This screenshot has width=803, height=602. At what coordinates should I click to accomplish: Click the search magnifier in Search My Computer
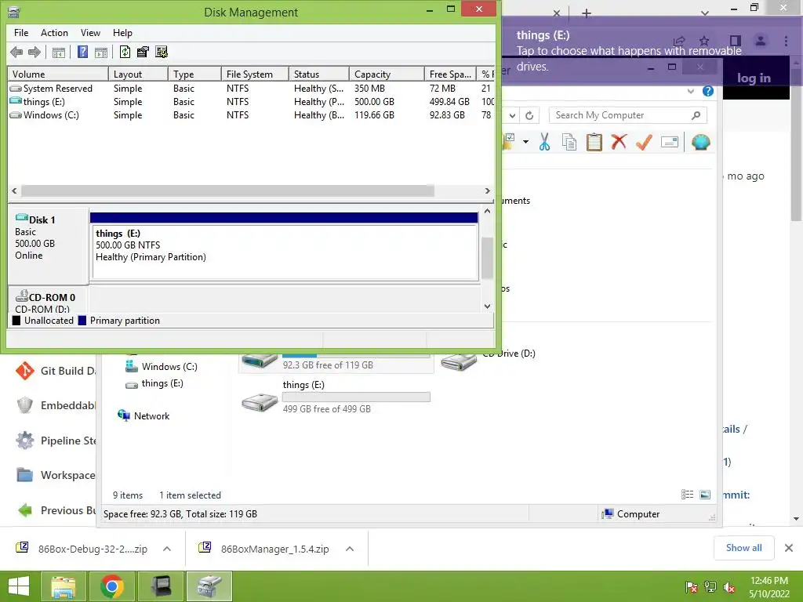[x=696, y=115]
